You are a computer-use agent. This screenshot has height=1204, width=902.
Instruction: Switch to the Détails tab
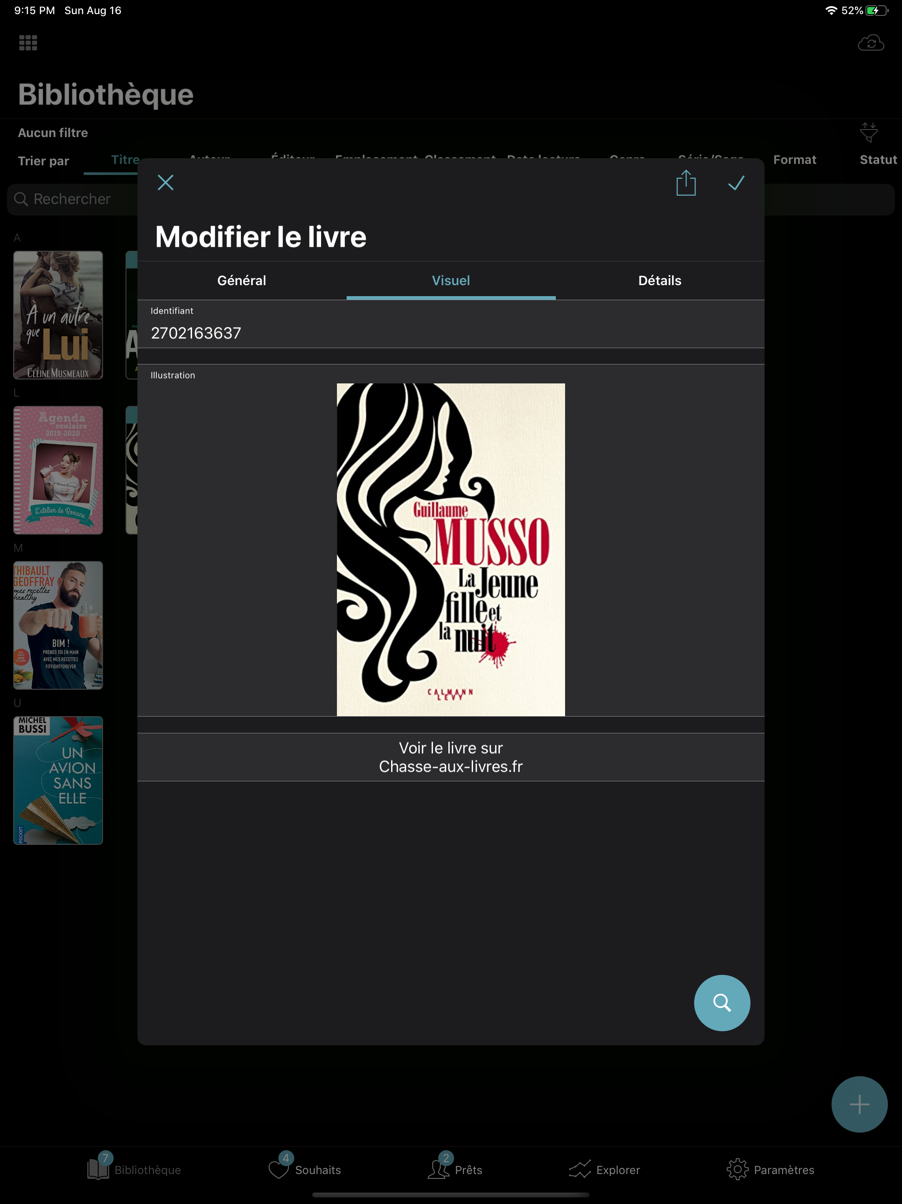[659, 280]
